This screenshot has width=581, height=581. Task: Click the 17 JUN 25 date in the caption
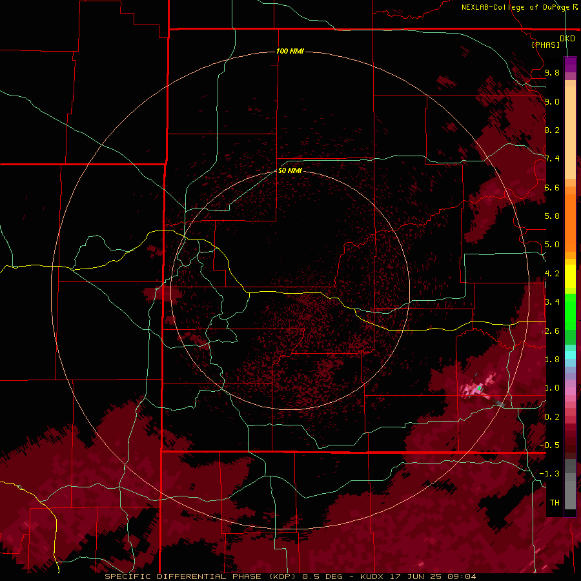[415, 576]
